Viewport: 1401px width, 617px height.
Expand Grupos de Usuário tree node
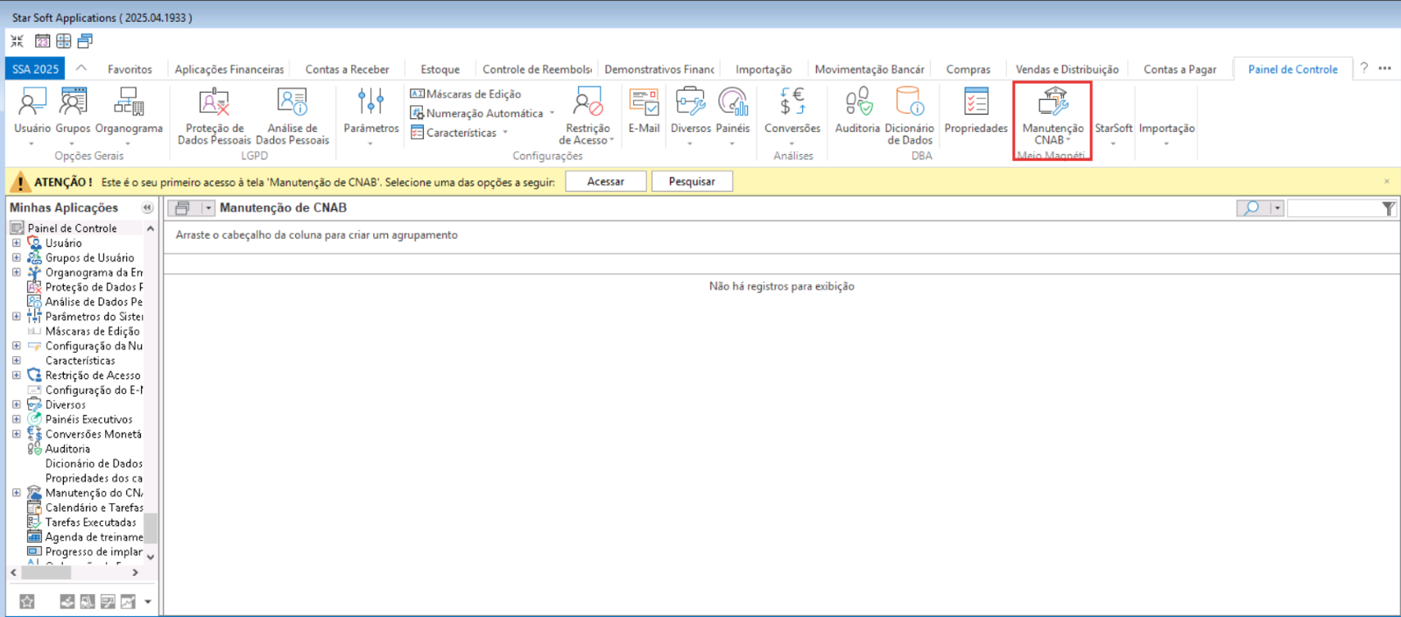coord(16,258)
